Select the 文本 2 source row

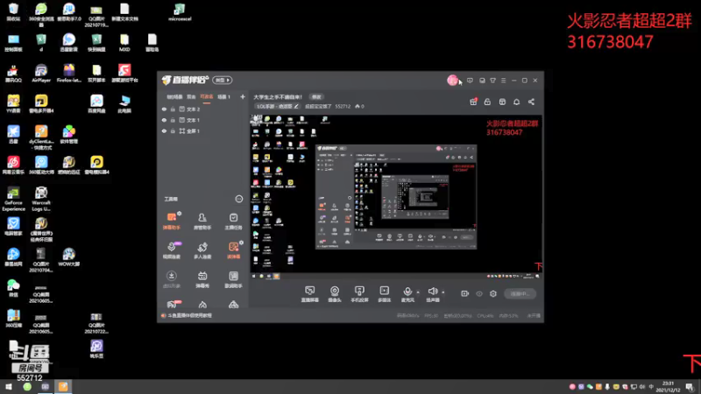click(x=202, y=109)
